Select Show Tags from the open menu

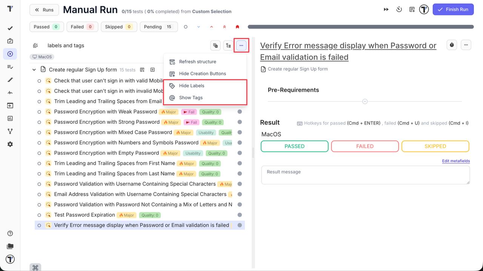(191, 97)
